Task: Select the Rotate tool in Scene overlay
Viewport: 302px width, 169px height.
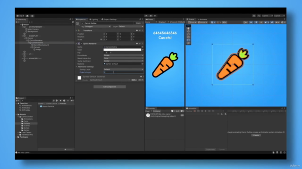Action: point(188,34)
